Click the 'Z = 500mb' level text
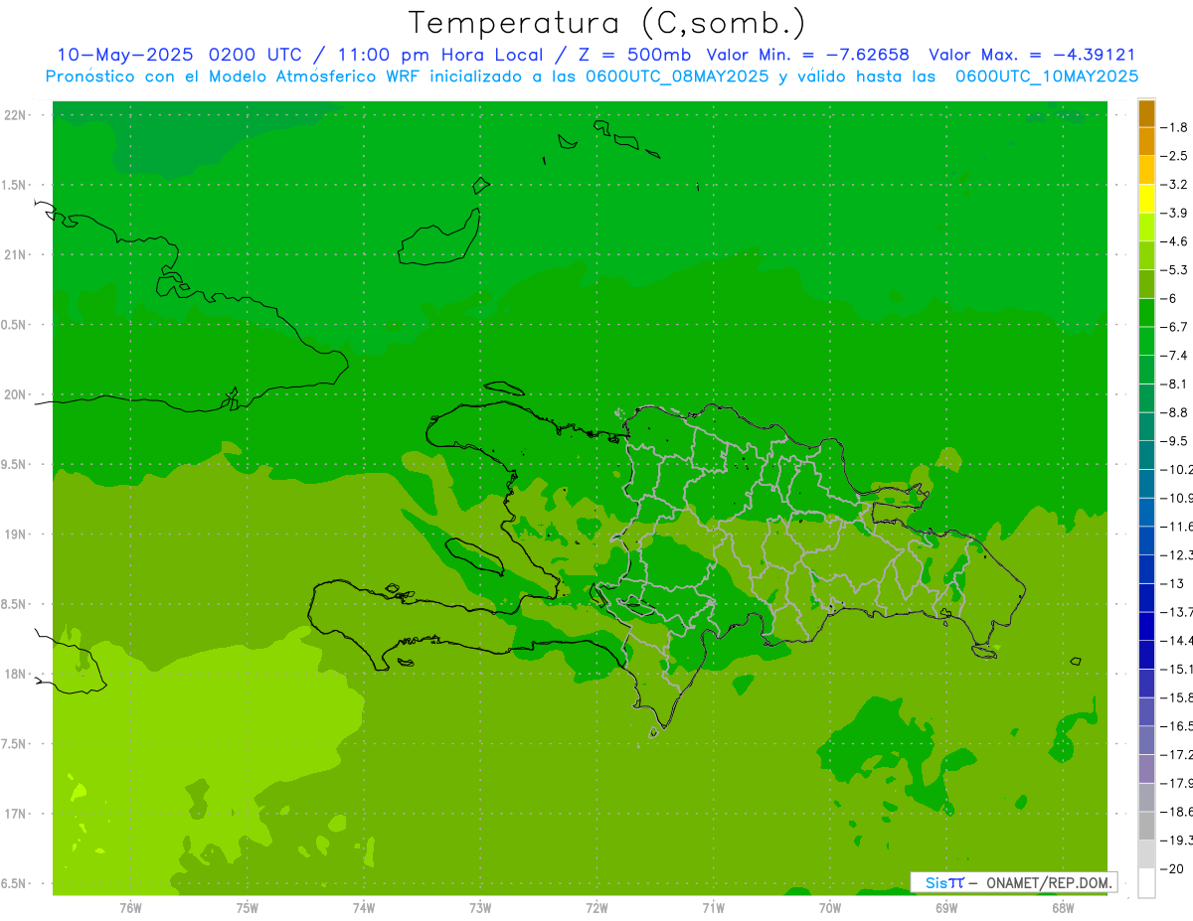This screenshot has width=1193, height=921. pyautogui.click(x=633, y=55)
